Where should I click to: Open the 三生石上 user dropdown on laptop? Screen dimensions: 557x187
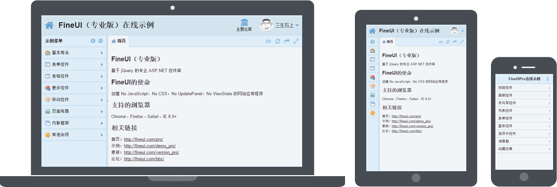tap(279, 25)
